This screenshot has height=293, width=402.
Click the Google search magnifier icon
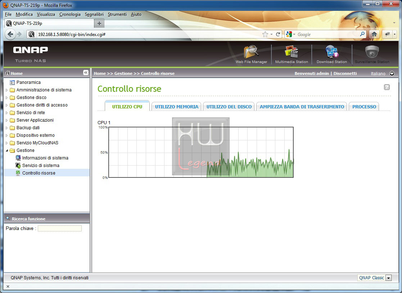point(362,34)
